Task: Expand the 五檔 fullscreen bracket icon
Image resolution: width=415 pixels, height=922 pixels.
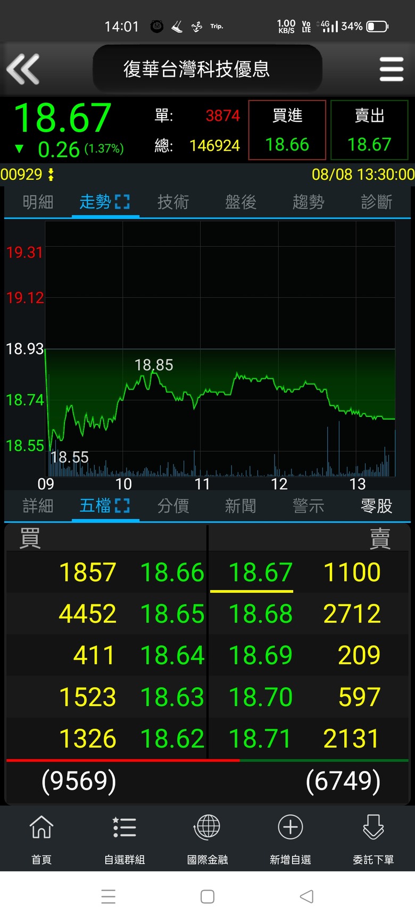Action: pos(122,505)
